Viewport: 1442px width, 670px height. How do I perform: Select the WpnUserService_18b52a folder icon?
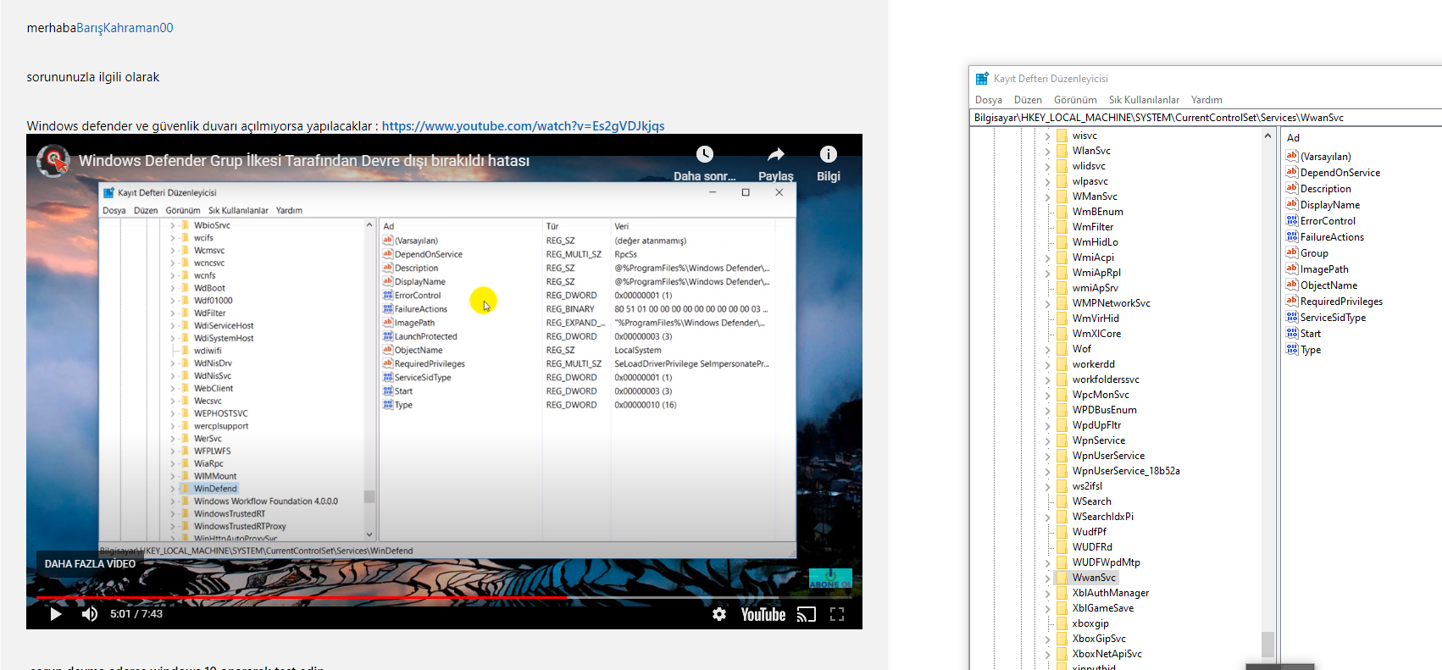coord(1062,471)
